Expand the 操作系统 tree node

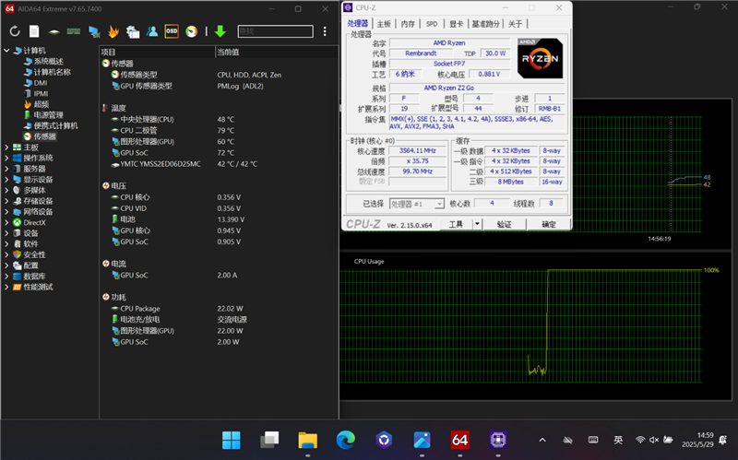pyautogui.click(x=6, y=158)
